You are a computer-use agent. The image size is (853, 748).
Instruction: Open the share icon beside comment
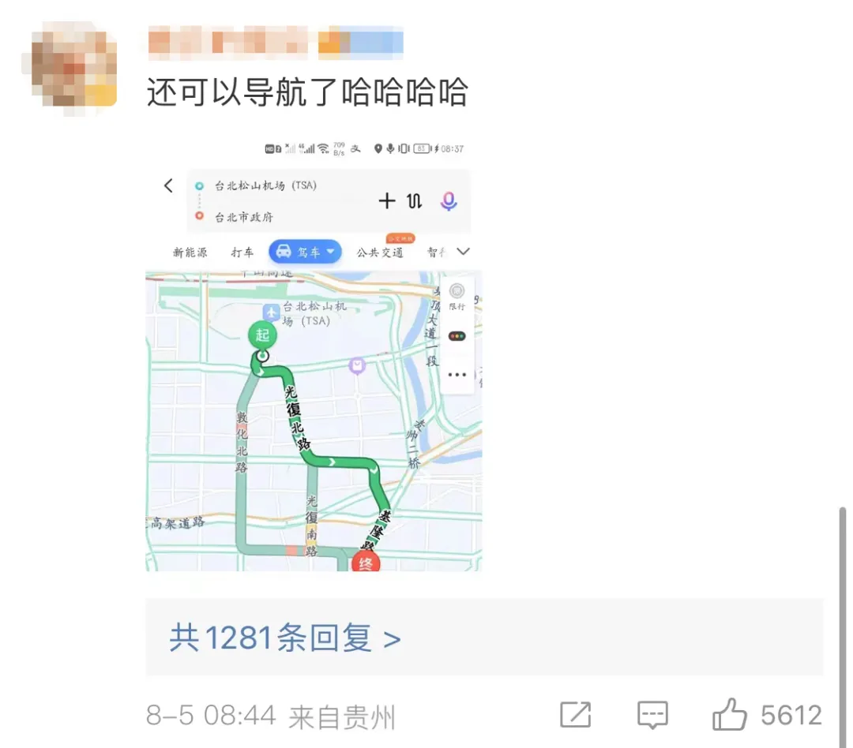click(576, 714)
